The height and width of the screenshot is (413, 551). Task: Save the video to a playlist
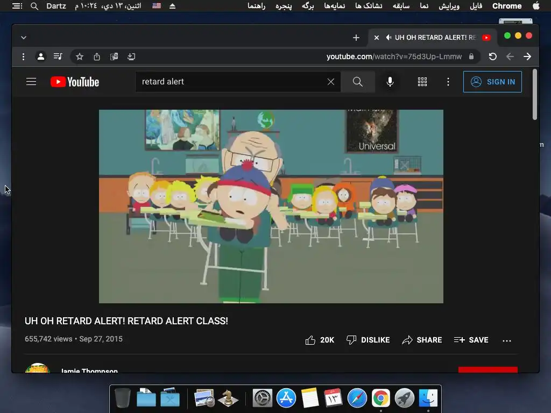point(471,340)
